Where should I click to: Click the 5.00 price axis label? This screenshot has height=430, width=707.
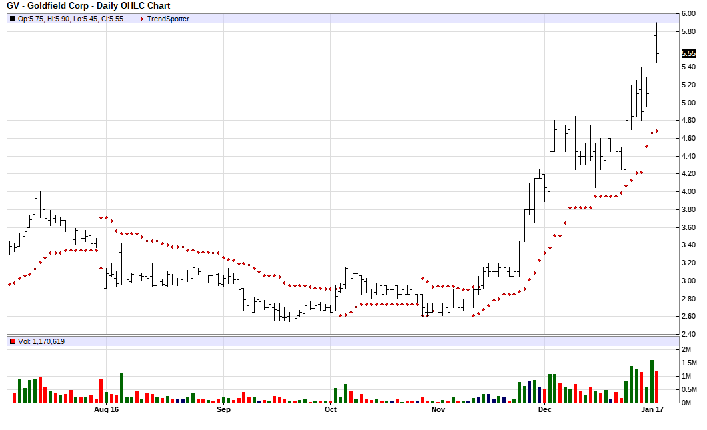pyautogui.click(x=688, y=103)
